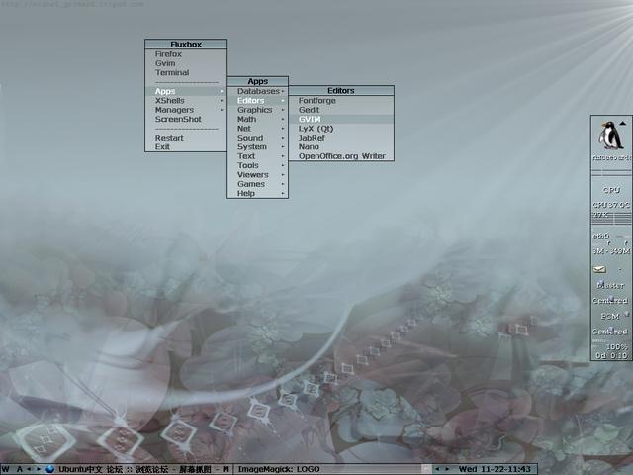
Task: Open the Text submenu in Apps
Action: (257, 156)
